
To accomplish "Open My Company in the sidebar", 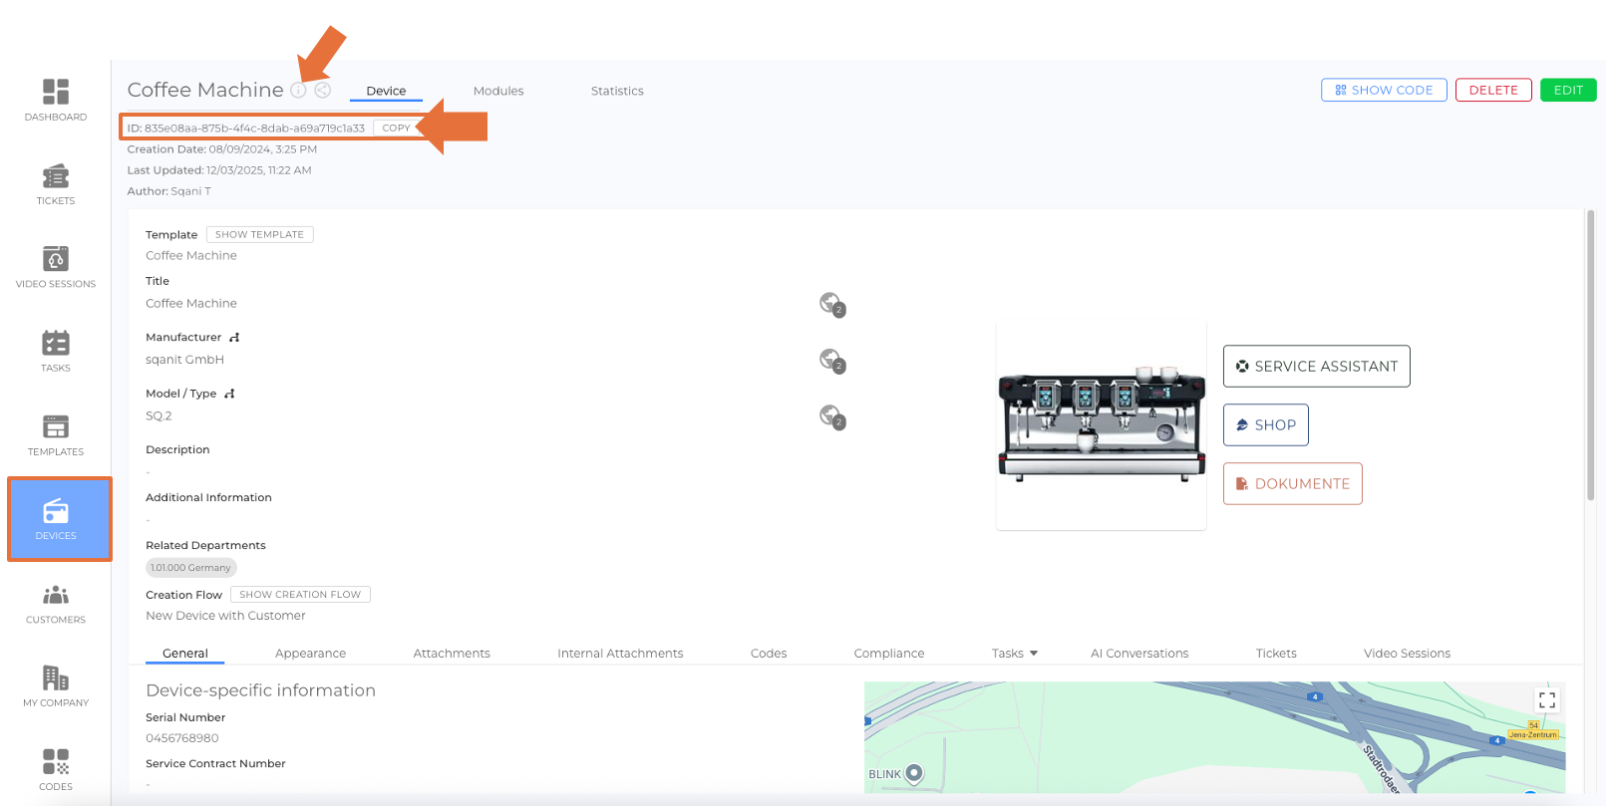I will tap(56, 686).
